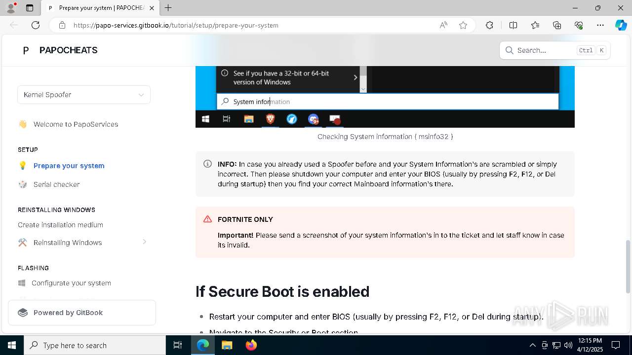Click the address bar URL

176,25
